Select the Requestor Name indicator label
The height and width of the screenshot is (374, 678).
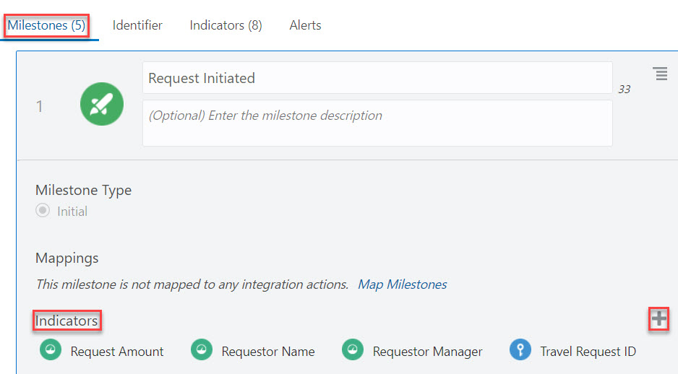point(268,352)
